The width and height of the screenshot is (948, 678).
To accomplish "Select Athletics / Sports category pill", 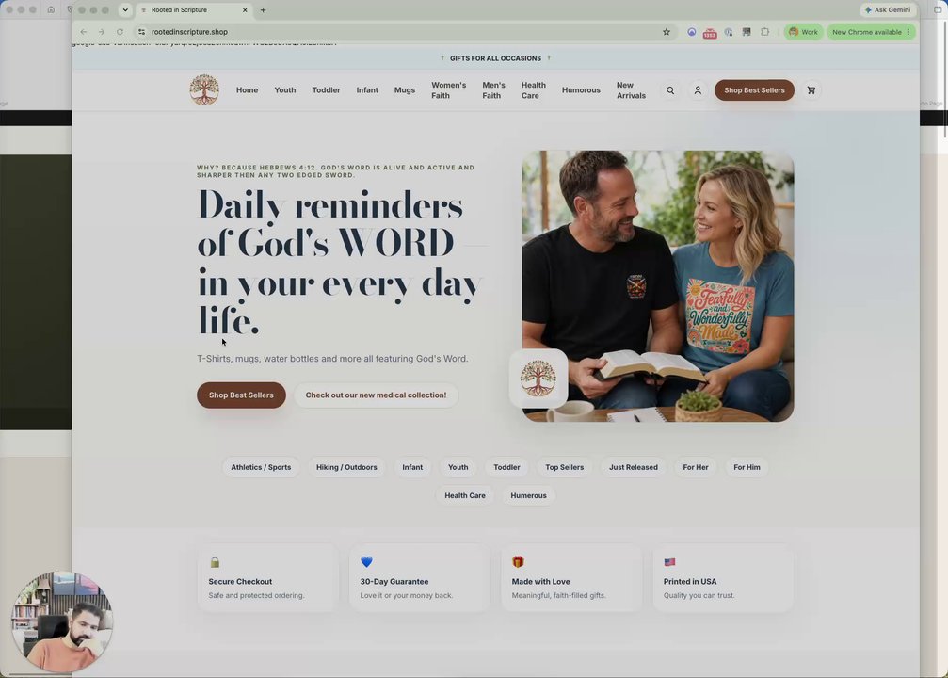I will [261, 467].
